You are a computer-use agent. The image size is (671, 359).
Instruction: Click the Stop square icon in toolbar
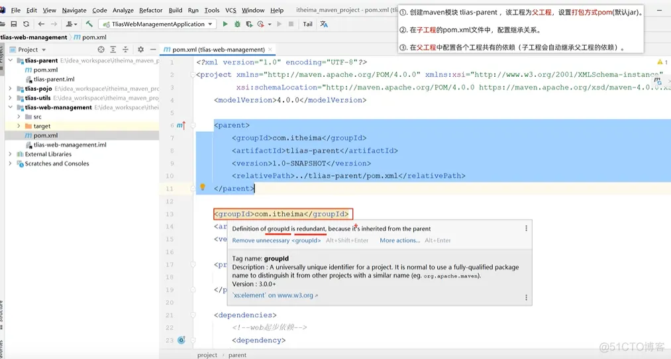[291, 25]
